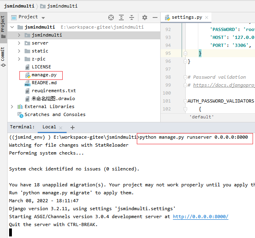Image resolution: width=255 pixels, height=238 pixels.
Task: Open the Commit tool window sidebar tab
Action: pos(4,56)
